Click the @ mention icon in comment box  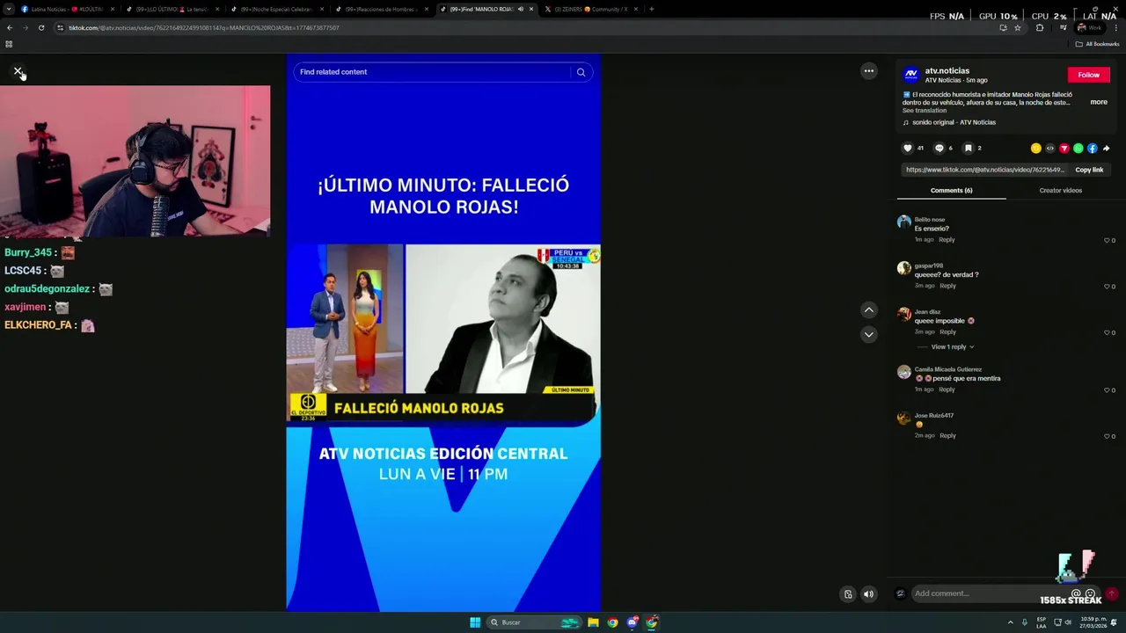click(x=1075, y=594)
